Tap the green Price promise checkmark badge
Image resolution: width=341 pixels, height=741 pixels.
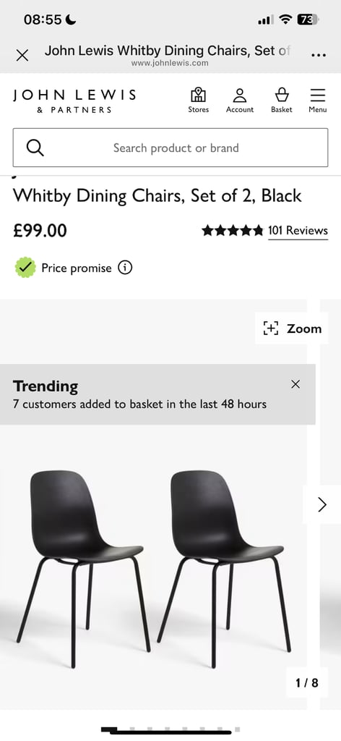point(25,268)
